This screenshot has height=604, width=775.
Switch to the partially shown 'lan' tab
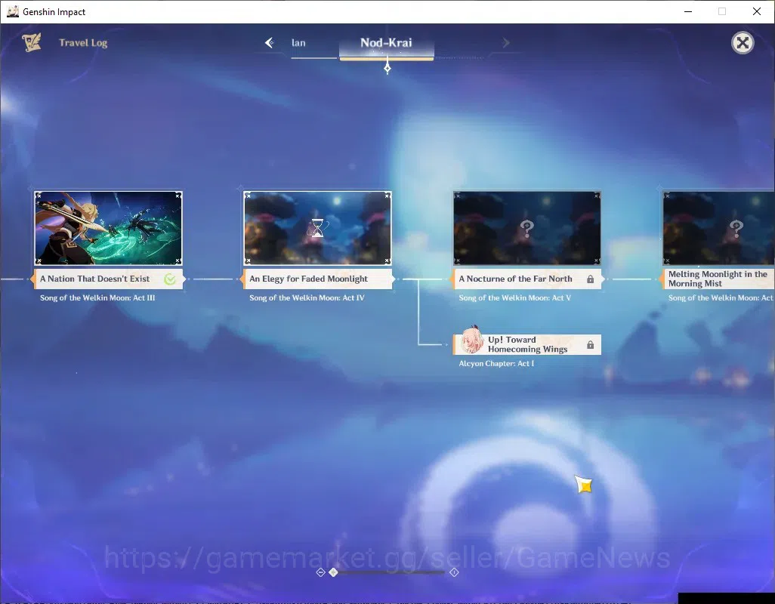pyautogui.click(x=298, y=43)
